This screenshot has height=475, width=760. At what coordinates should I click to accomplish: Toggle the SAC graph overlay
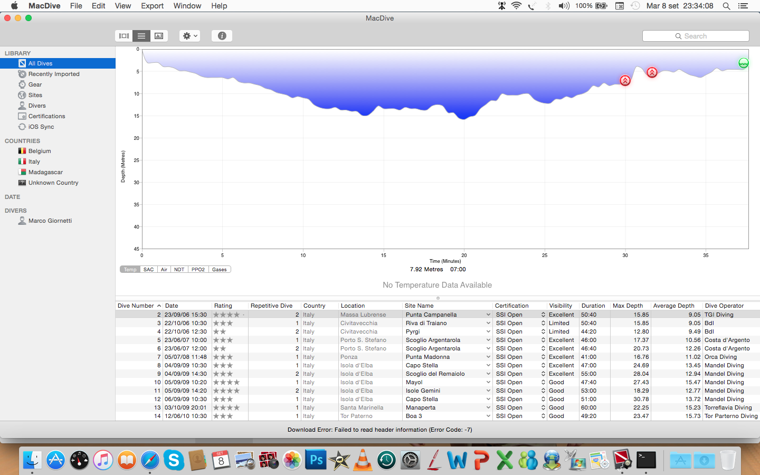coord(148,270)
